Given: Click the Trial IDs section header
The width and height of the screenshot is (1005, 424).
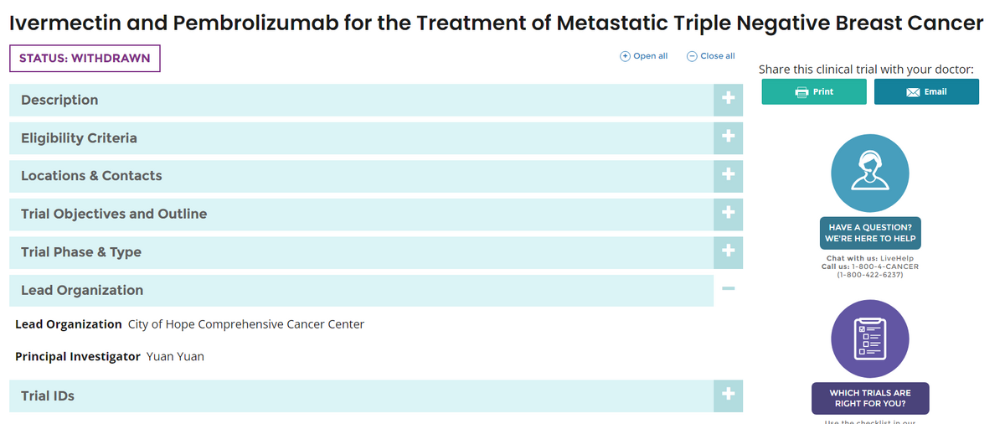Looking at the screenshot, I should (x=48, y=396).
